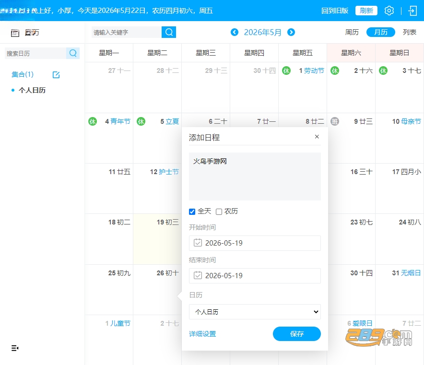Select May 18 初二 date
Image resolution: width=424 pixels, height=365 pixels.
[119, 222]
